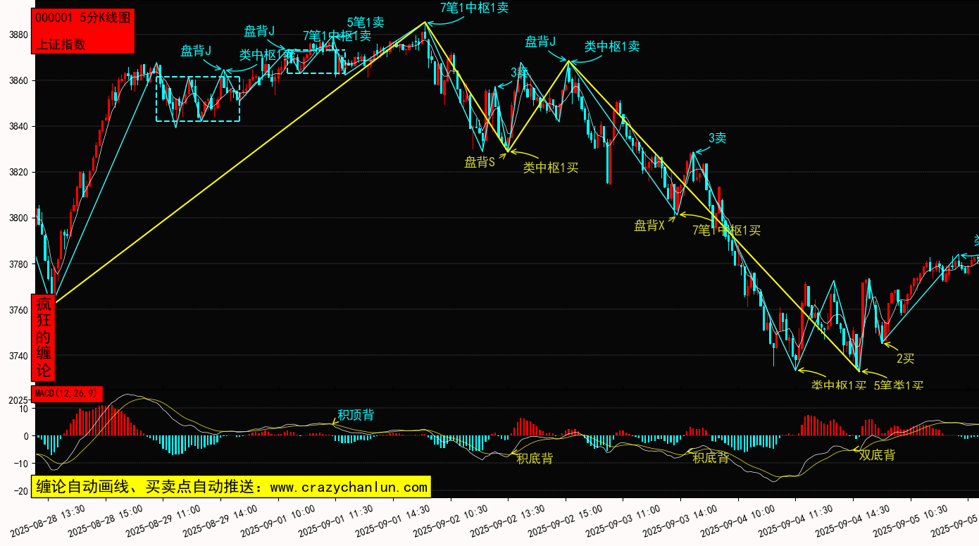Click the 3800 price axis label
This screenshot has height=546, width=979.
click(18, 218)
